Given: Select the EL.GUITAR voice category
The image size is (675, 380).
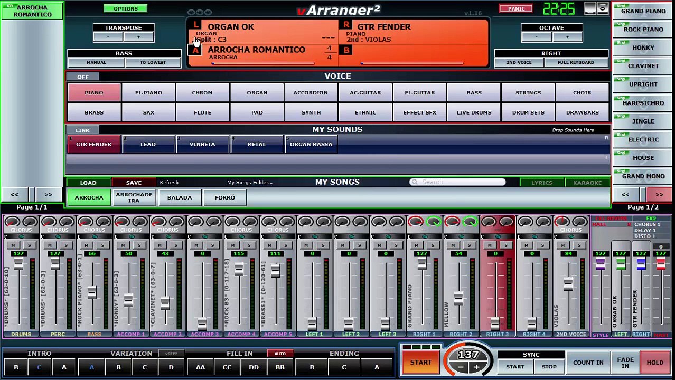Looking at the screenshot, I should point(420,93).
